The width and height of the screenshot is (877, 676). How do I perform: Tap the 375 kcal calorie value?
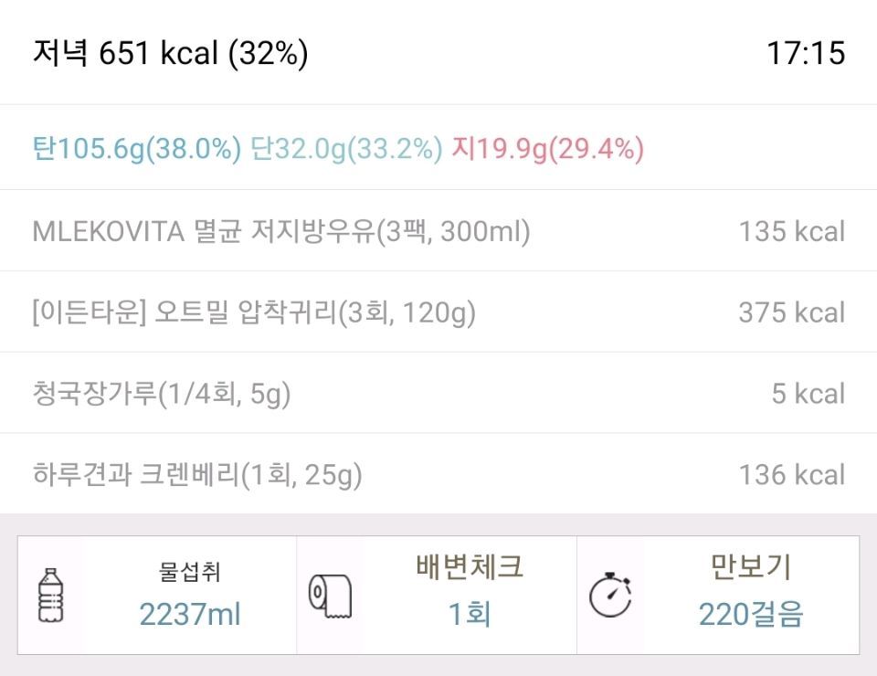(x=791, y=312)
